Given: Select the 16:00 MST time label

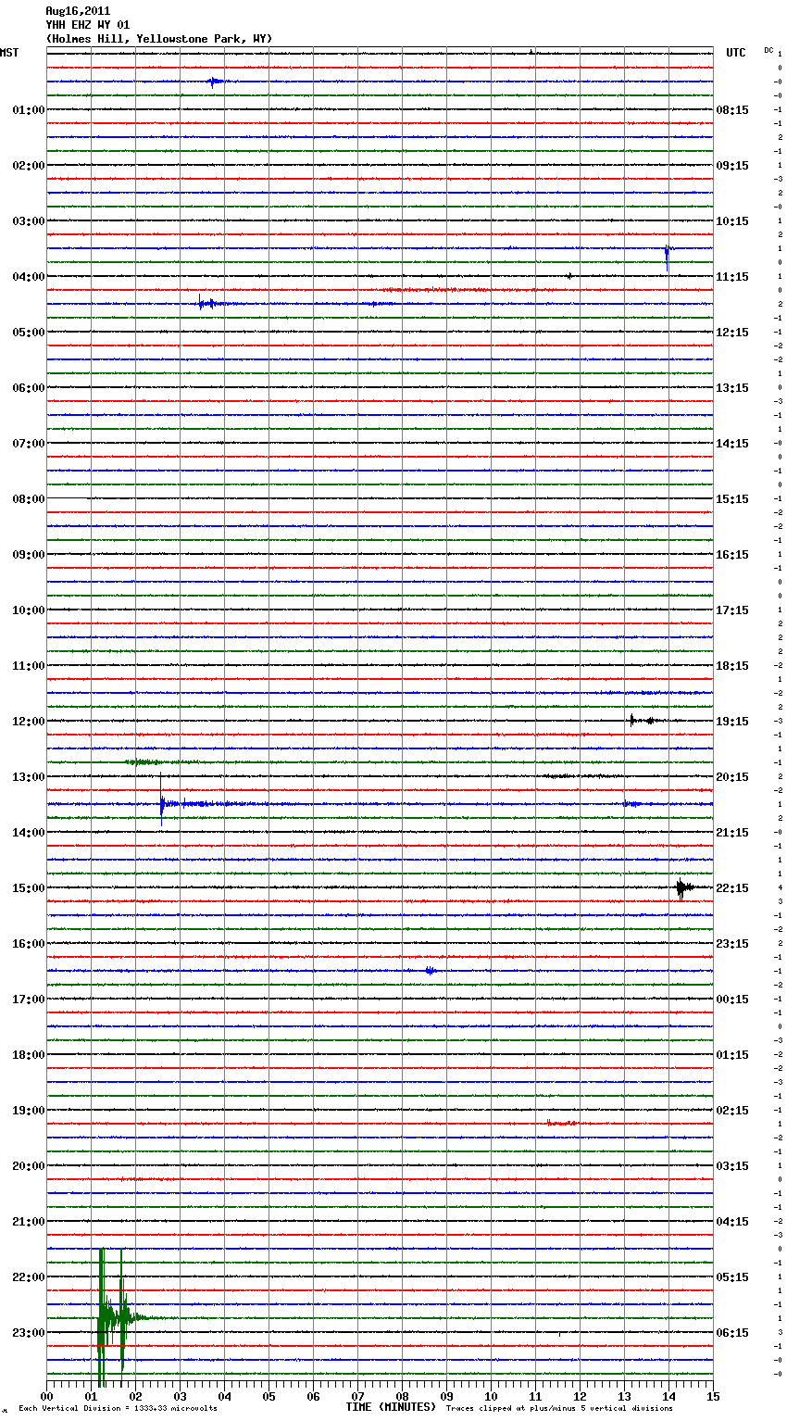Looking at the screenshot, I should [29, 944].
